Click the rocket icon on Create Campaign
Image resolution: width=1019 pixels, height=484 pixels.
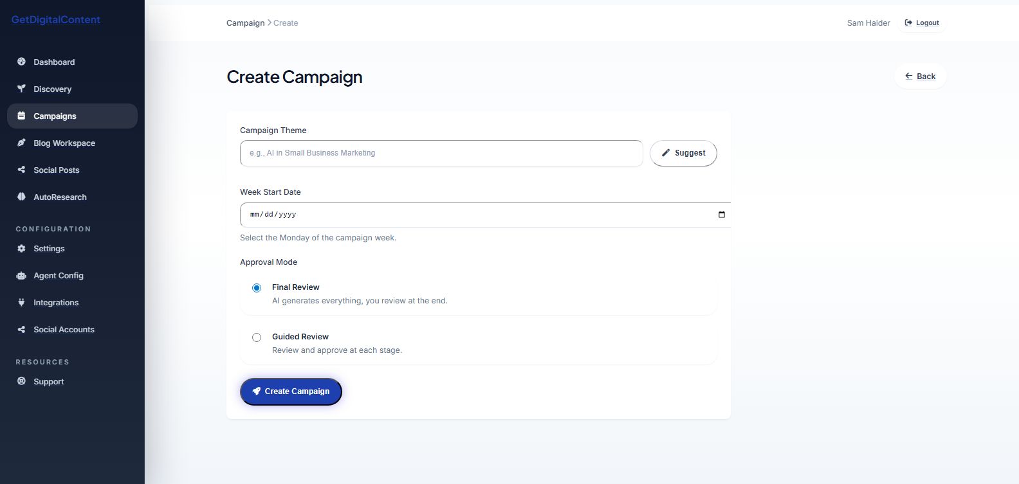point(256,391)
